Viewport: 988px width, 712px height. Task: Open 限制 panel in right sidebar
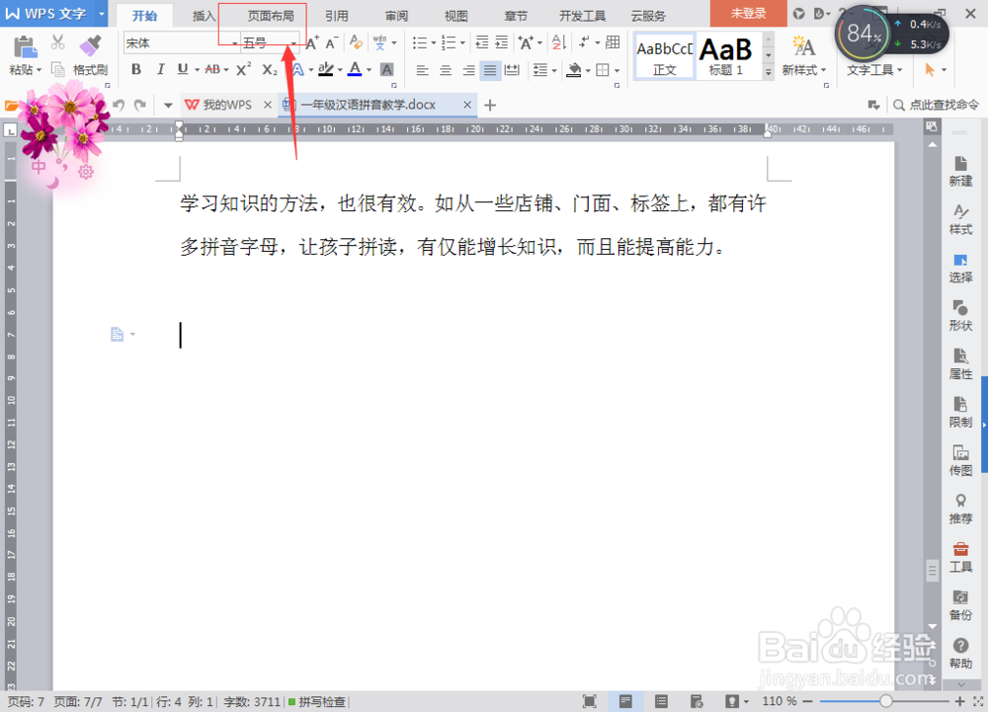(960, 413)
